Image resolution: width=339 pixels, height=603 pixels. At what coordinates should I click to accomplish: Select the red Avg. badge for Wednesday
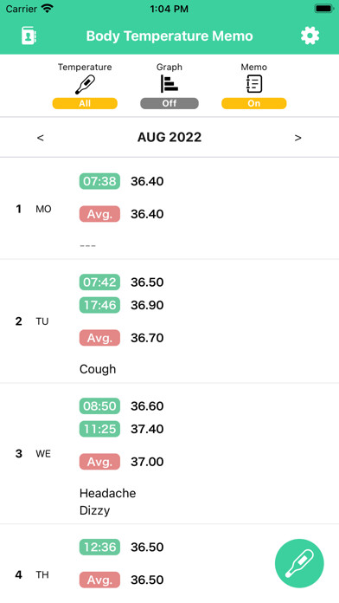point(99,462)
